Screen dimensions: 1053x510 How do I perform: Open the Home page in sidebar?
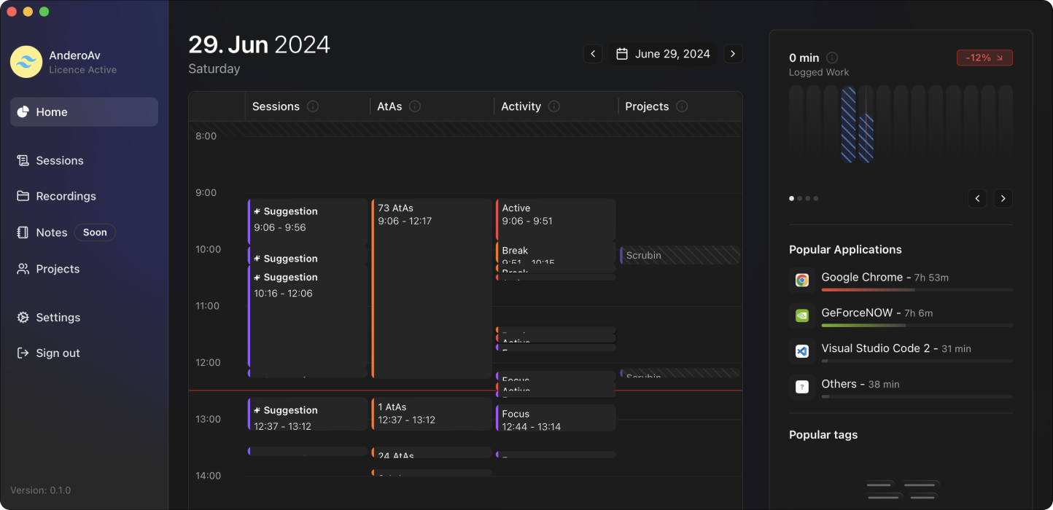[x=84, y=112]
